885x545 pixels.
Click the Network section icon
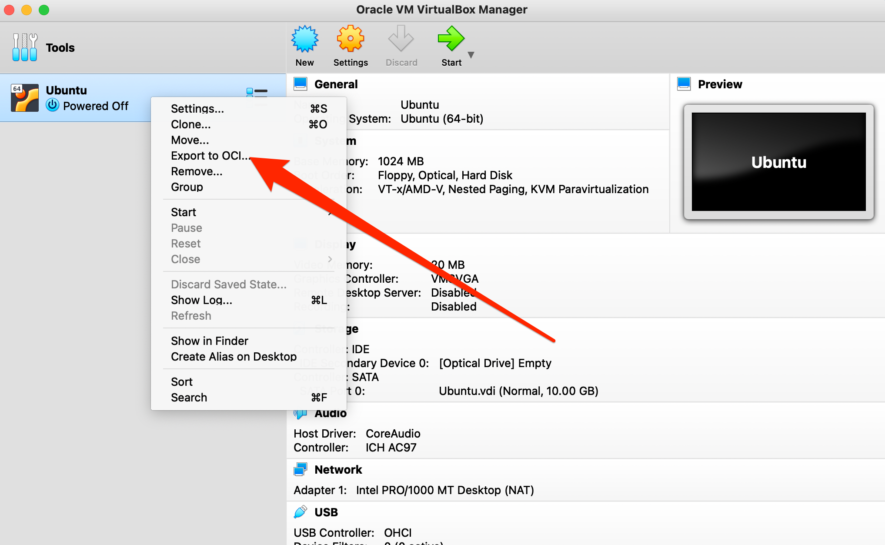click(x=300, y=470)
